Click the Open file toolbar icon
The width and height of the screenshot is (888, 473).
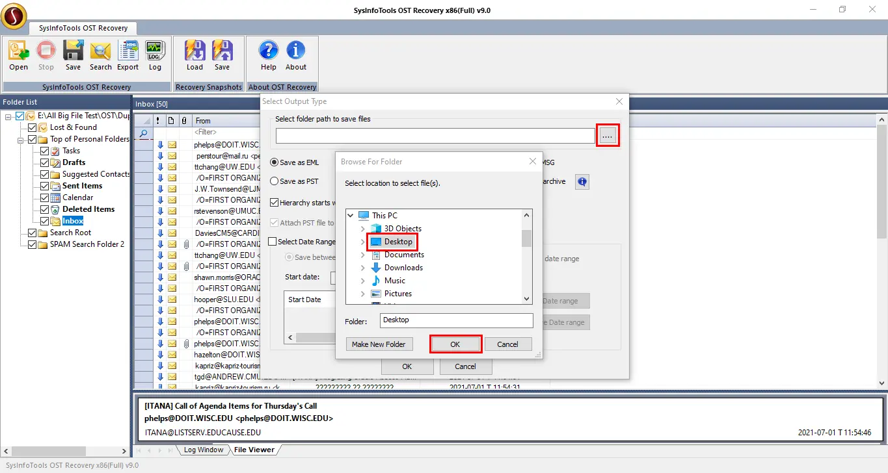pyautogui.click(x=18, y=56)
